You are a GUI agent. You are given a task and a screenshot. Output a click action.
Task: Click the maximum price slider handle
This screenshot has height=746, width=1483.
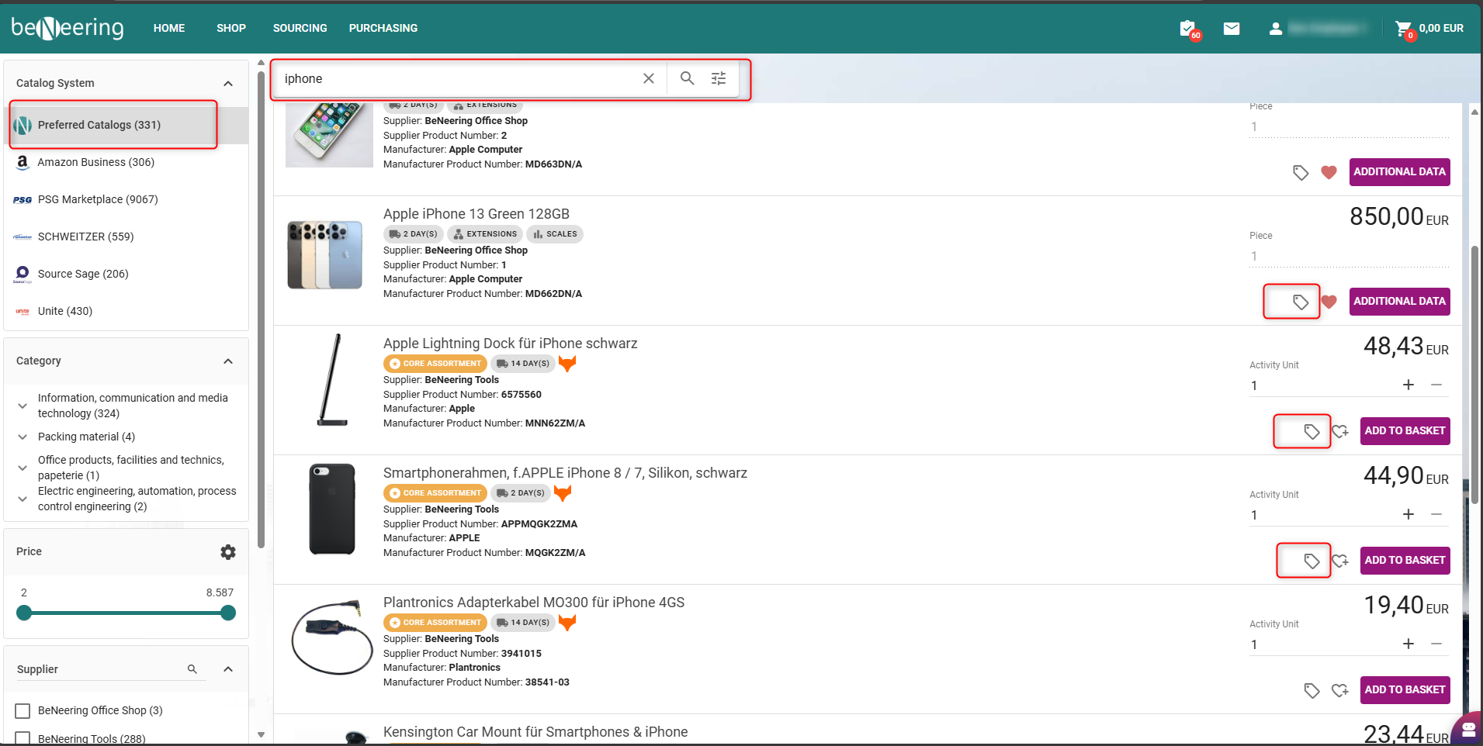pyautogui.click(x=227, y=613)
